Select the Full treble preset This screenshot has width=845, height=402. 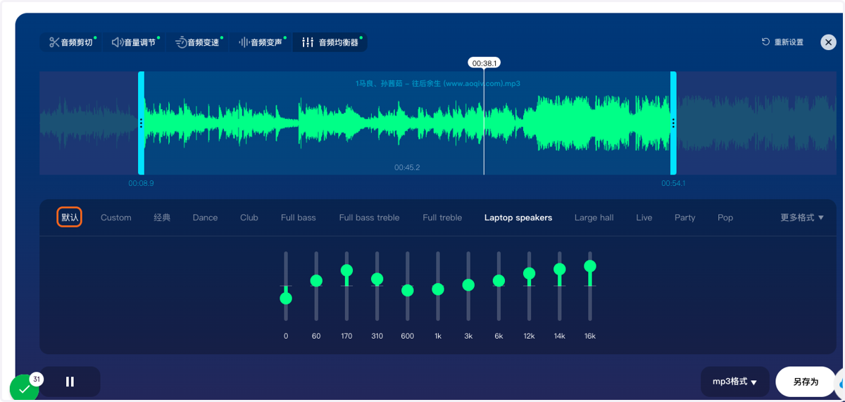point(442,218)
